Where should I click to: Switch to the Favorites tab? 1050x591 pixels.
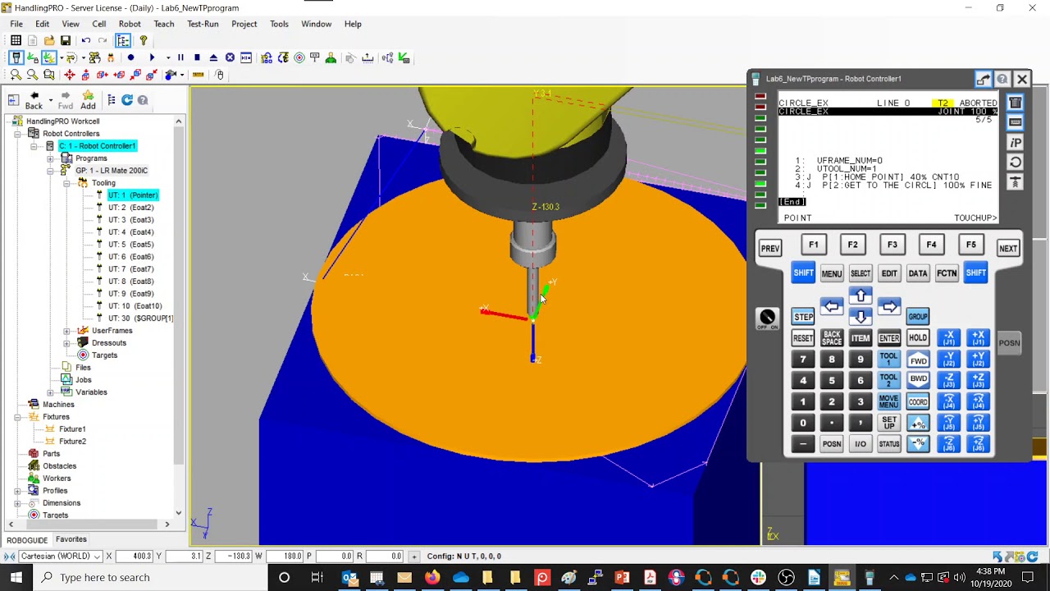71,539
